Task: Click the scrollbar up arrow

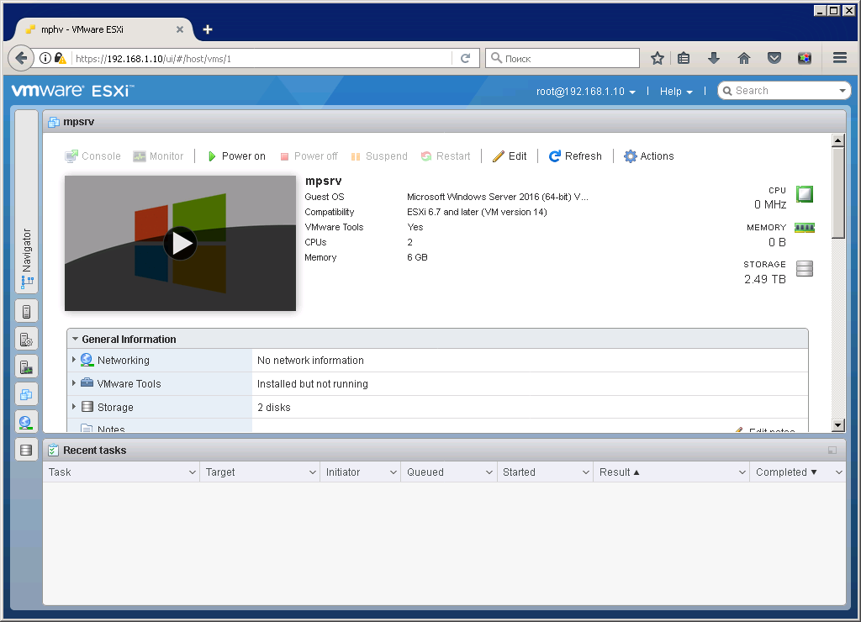Action: pyautogui.click(x=838, y=140)
